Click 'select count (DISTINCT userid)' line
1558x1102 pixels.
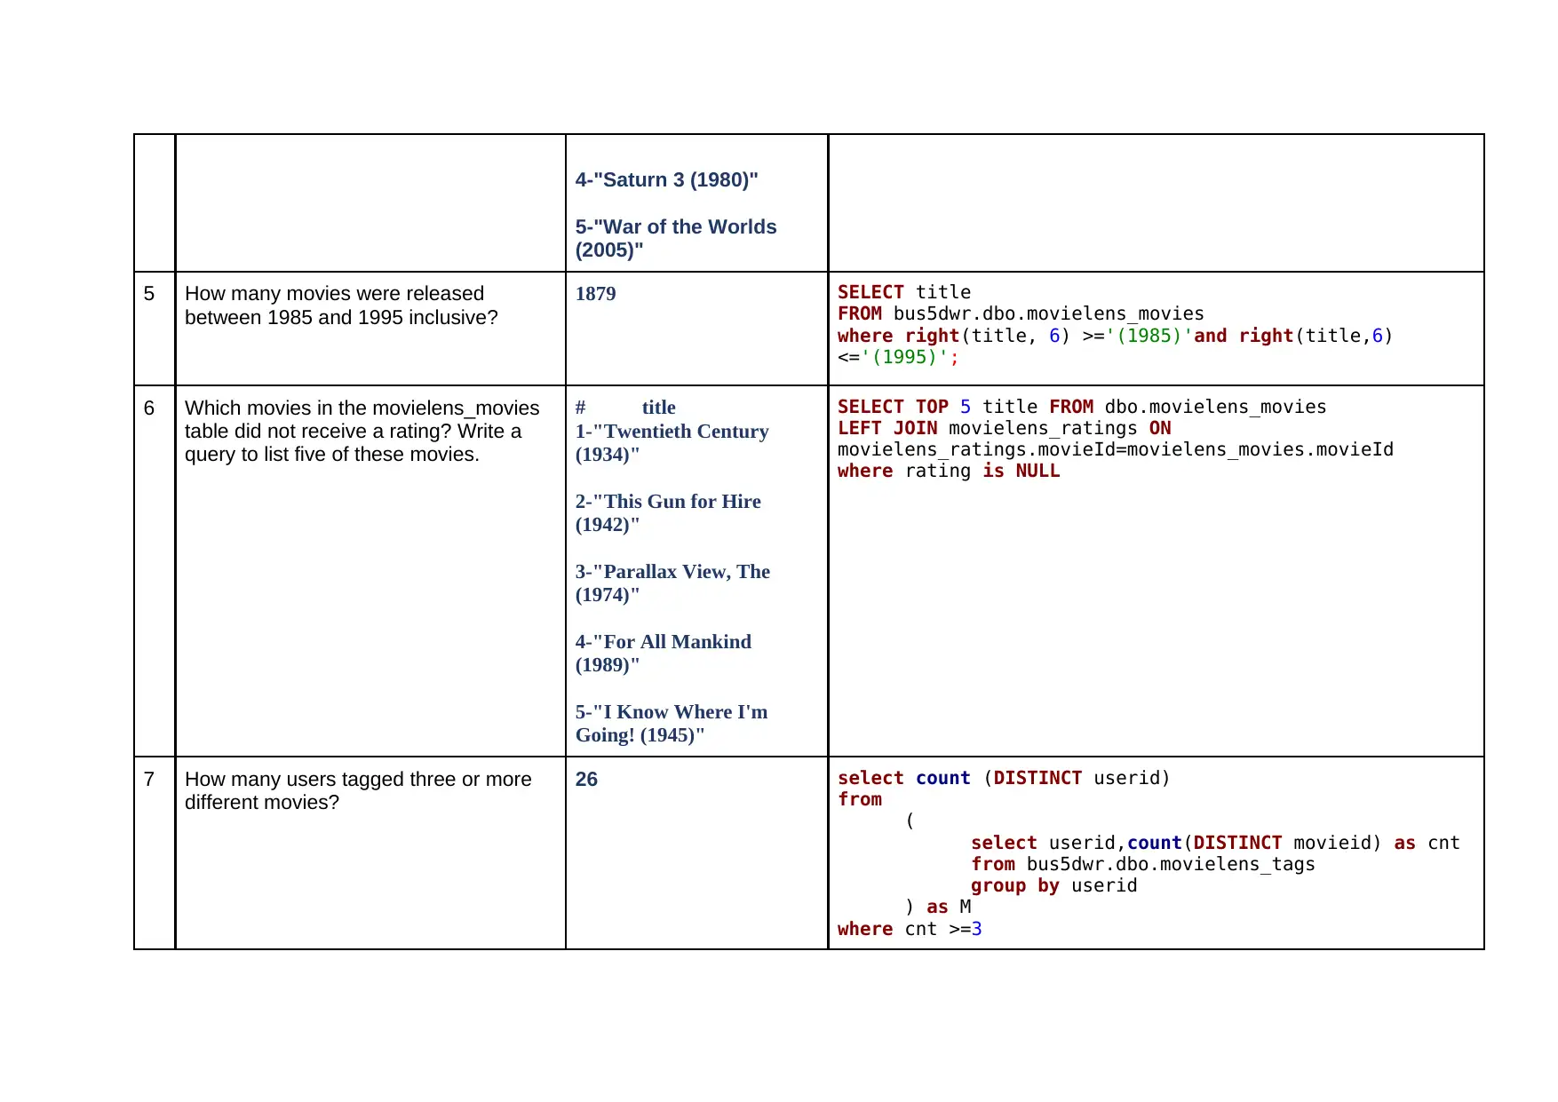(1004, 778)
